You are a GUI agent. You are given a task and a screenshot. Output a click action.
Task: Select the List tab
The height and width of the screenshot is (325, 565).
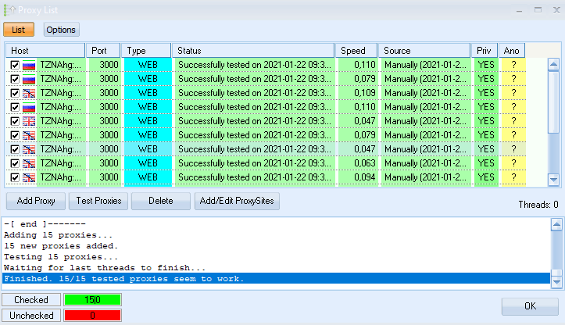[19, 30]
